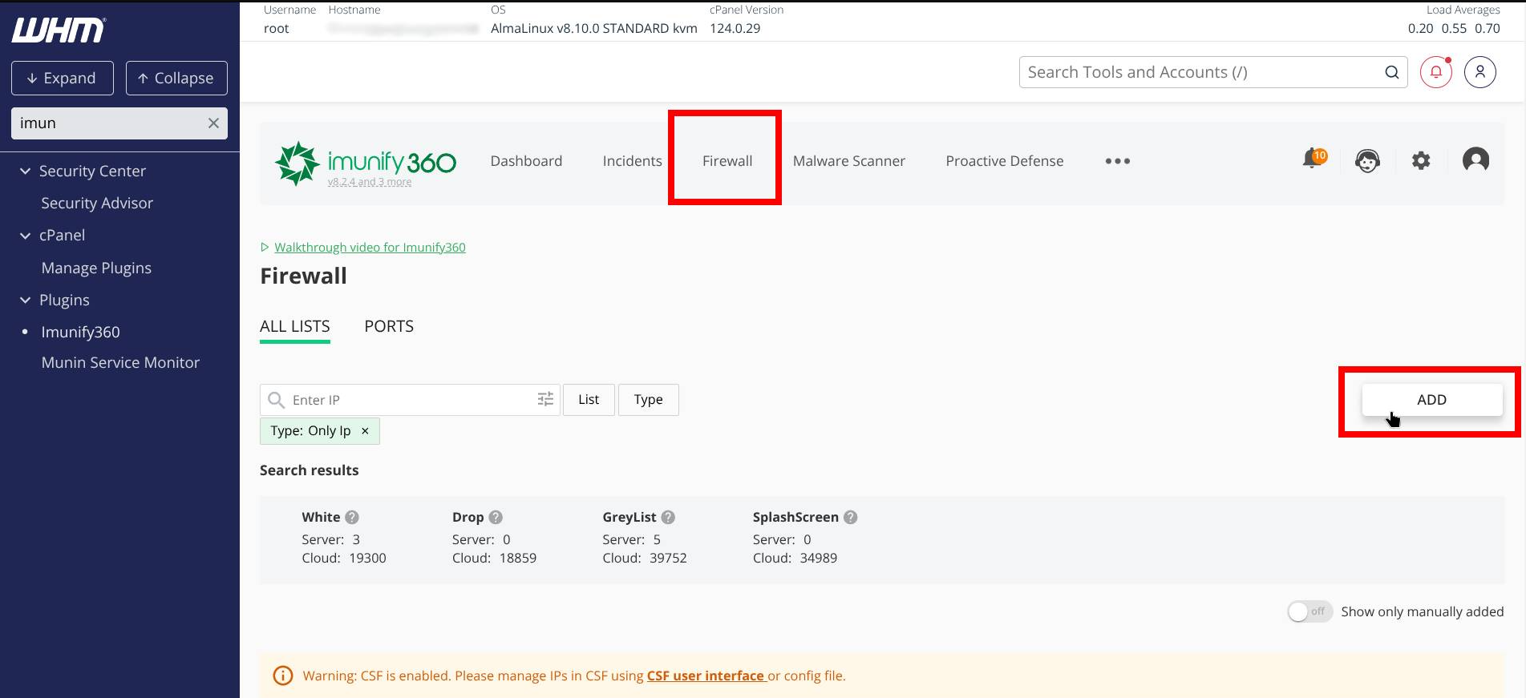Click cPanel version 124.0.29 text
1526x698 pixels.
coord(735,28)
